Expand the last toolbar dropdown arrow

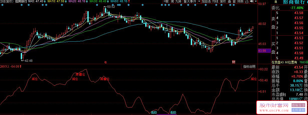pyautogui.click(x=256, y=2)
